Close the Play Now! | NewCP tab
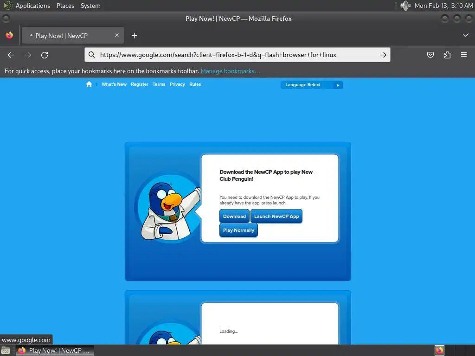This screenshot has width=475, height=356. coord(117,35)
